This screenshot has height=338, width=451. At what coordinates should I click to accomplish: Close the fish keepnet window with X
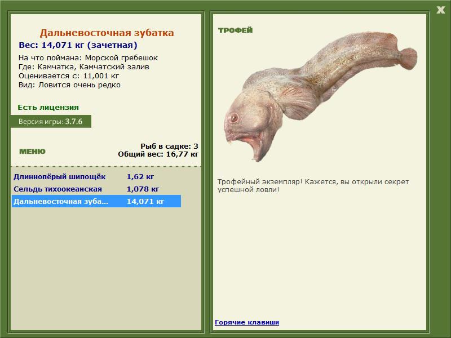click(441, 10)
